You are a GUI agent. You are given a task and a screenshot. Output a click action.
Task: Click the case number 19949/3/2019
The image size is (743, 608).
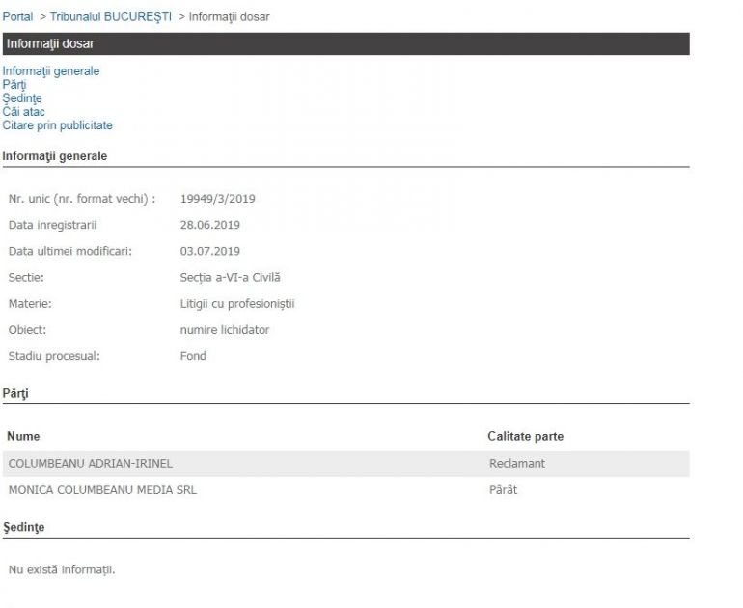pos(218,199)
